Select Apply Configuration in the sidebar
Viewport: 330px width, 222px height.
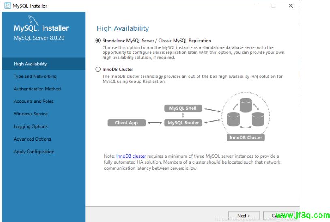[x=34, y=152]
